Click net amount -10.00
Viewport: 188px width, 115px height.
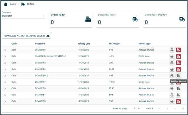(x=112, y=82)
